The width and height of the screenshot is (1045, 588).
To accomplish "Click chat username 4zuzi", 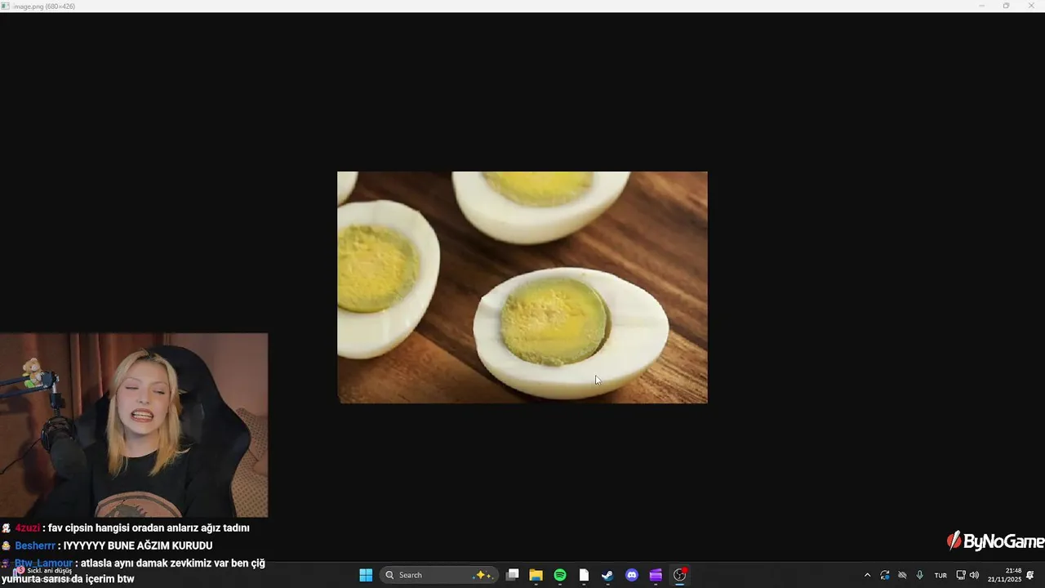I will pos(27,528).
